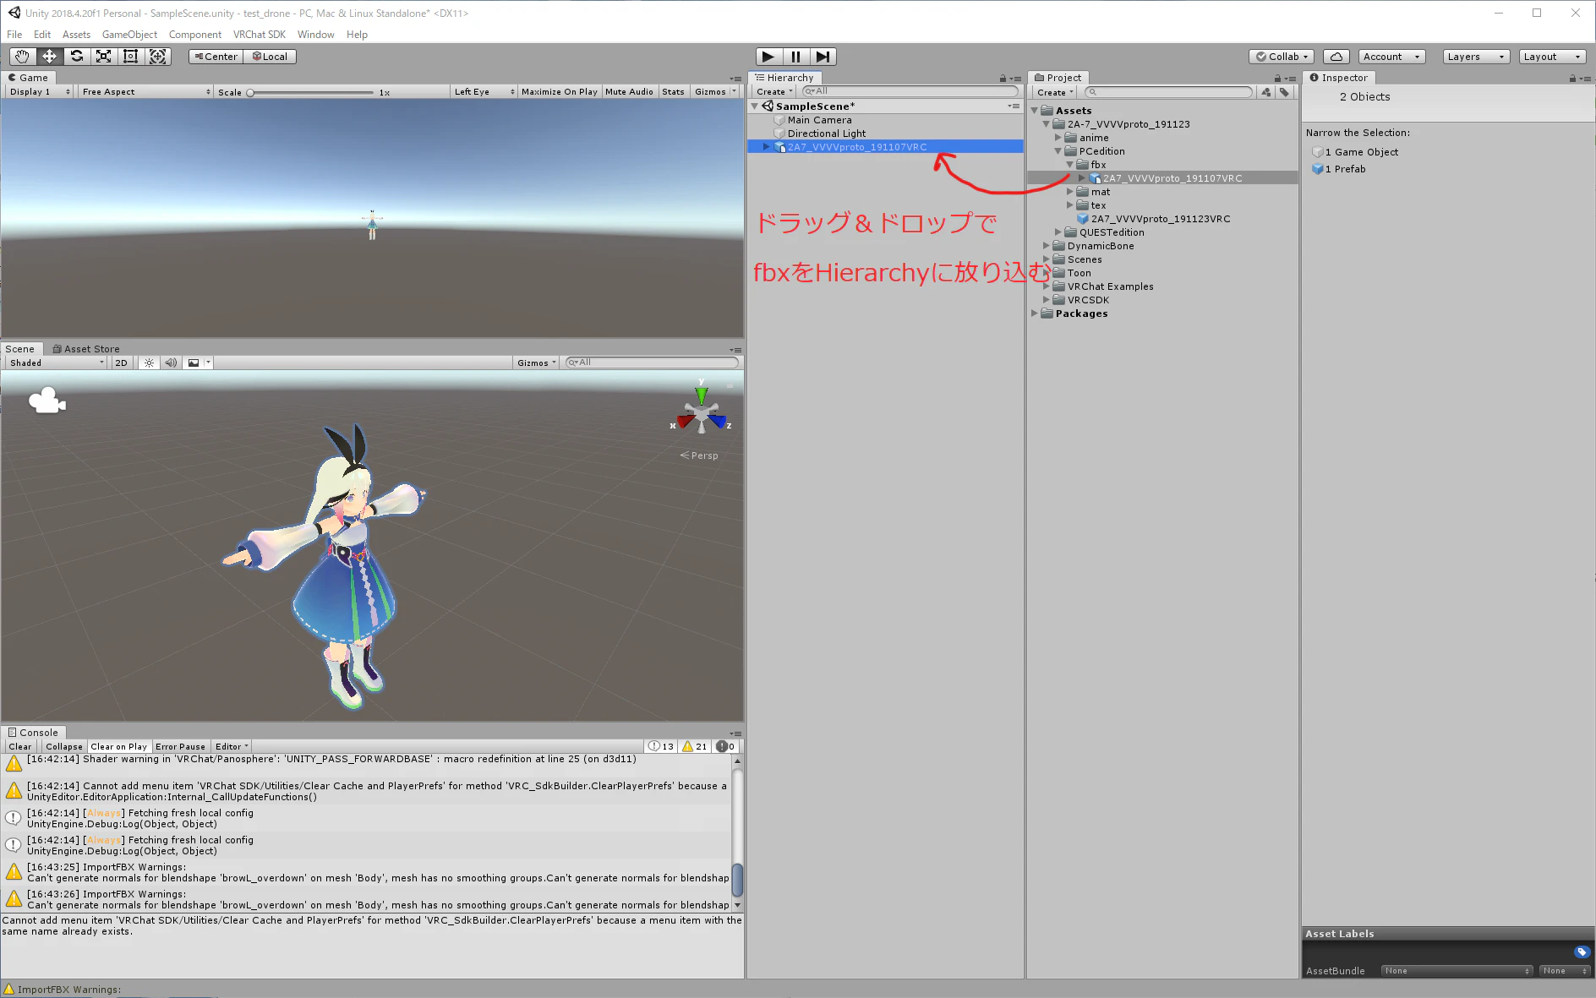
Task: Click Asset Labels tag icon
Action: click(1582, 952)
